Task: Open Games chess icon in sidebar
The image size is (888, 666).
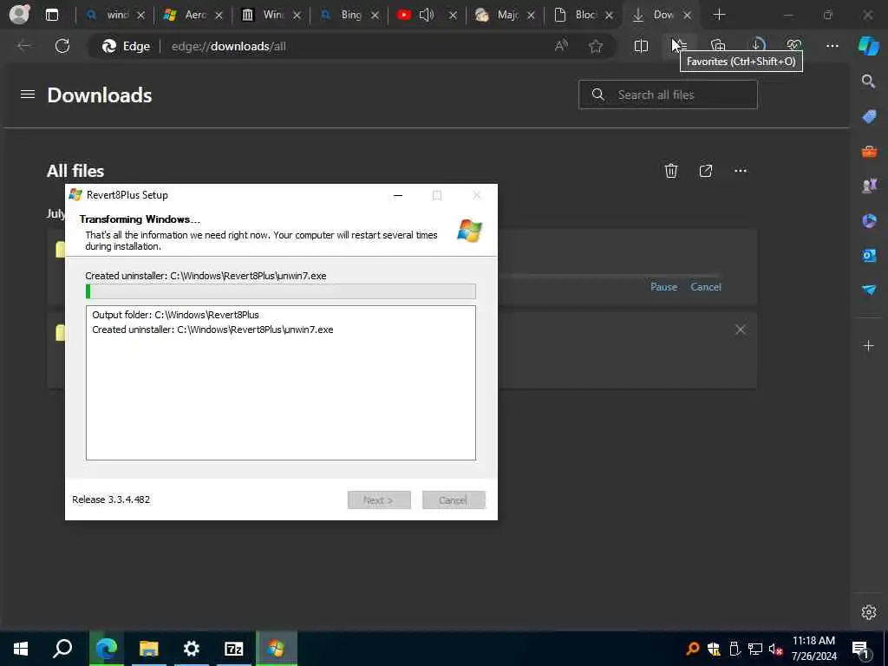Action: (869, 186)
